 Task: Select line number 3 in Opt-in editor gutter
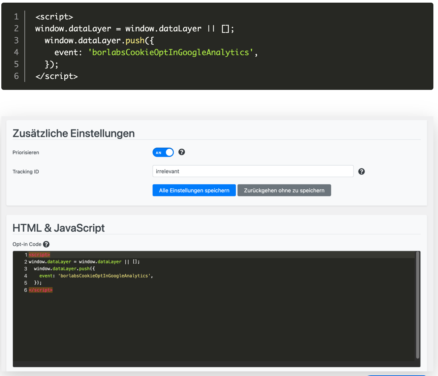point(25,269)
